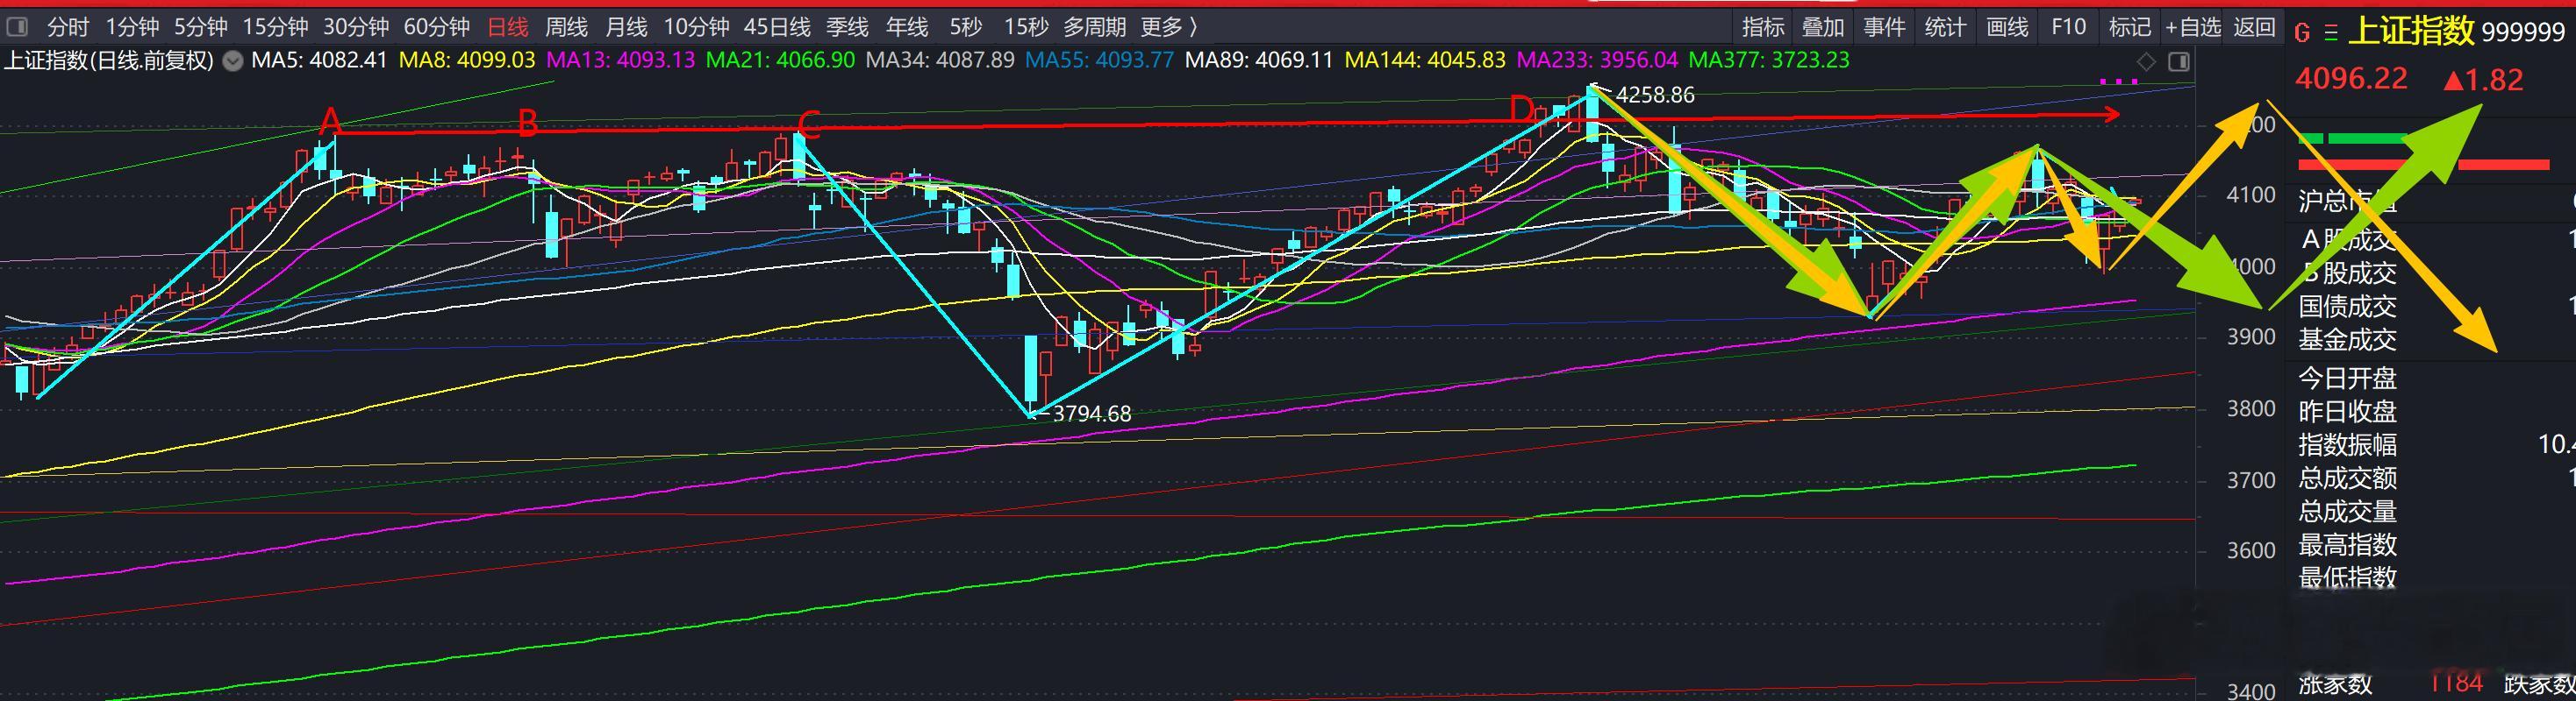
Task: Click the MA21: 4066.90 label
Action: tap(780, 60)
